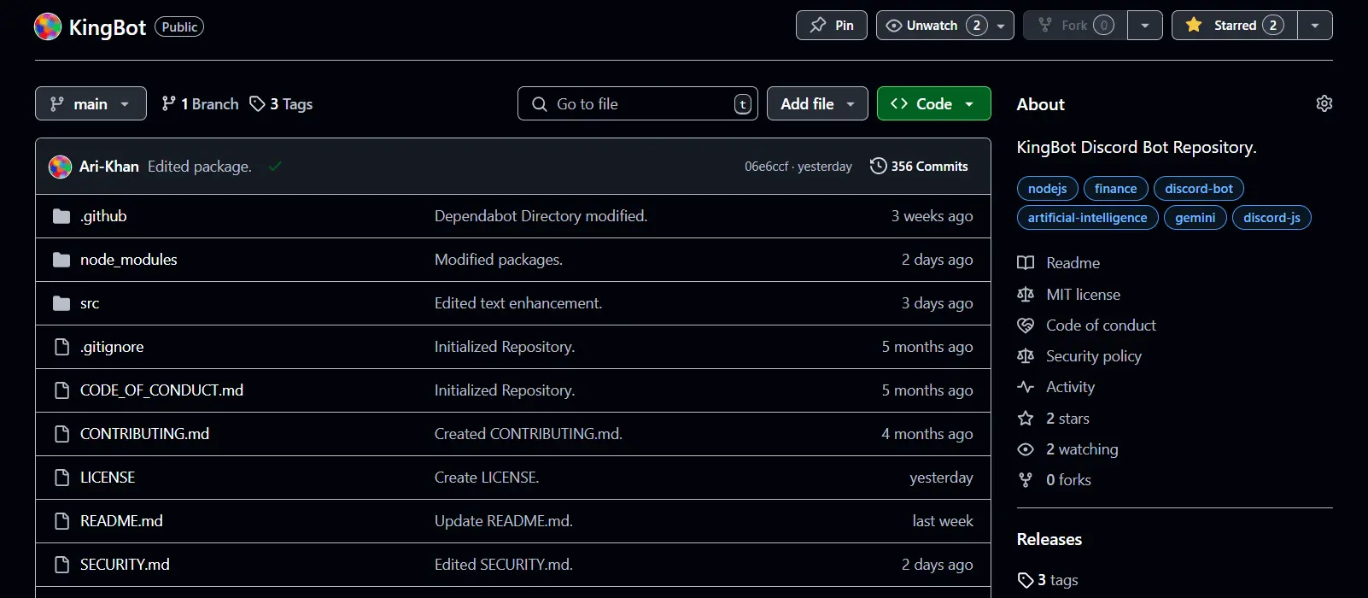Open the main branch selector dropdown
Viewport: 1368px width, 598px height.
pos(91,103)
